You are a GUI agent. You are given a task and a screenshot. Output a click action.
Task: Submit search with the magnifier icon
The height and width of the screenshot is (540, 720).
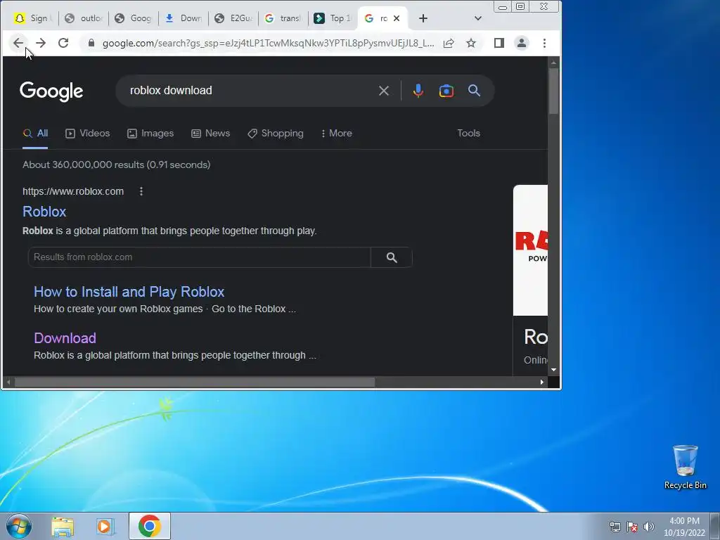[475, 91]
